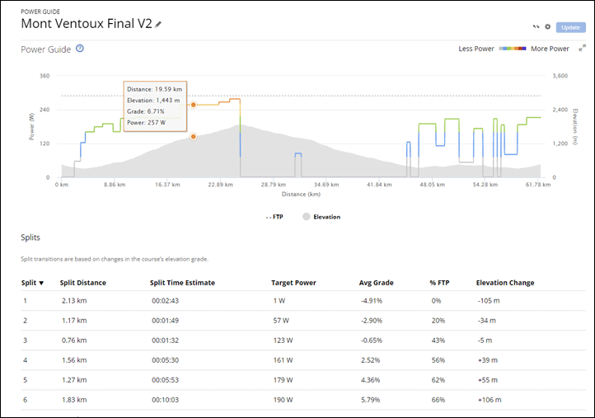The height and width of the screenshot is (418, 595).
Task: Click the Mont Ventoux Final V2 title
Action: pos(87,24)
